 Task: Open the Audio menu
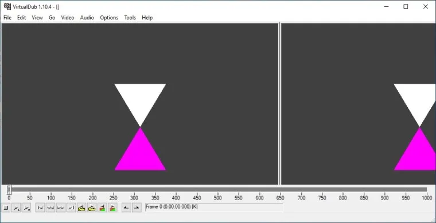87,18
